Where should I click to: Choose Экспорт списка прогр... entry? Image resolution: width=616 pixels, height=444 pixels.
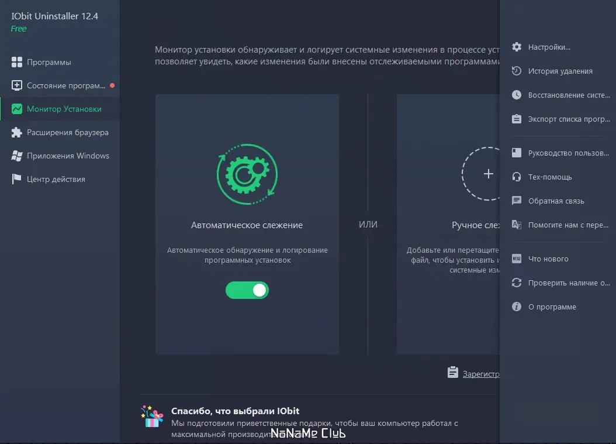pos(558,119)
